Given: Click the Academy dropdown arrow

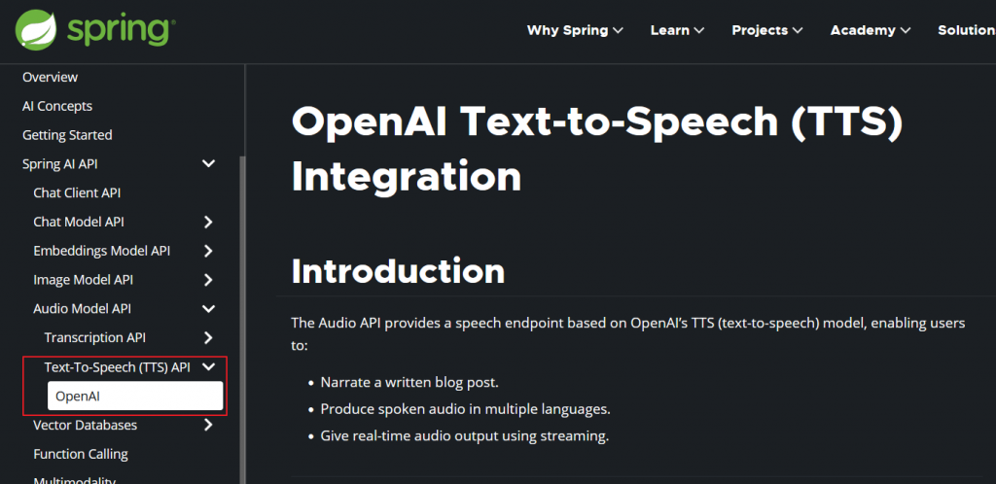Looking at the screenshot, I should tap(906, 30).
